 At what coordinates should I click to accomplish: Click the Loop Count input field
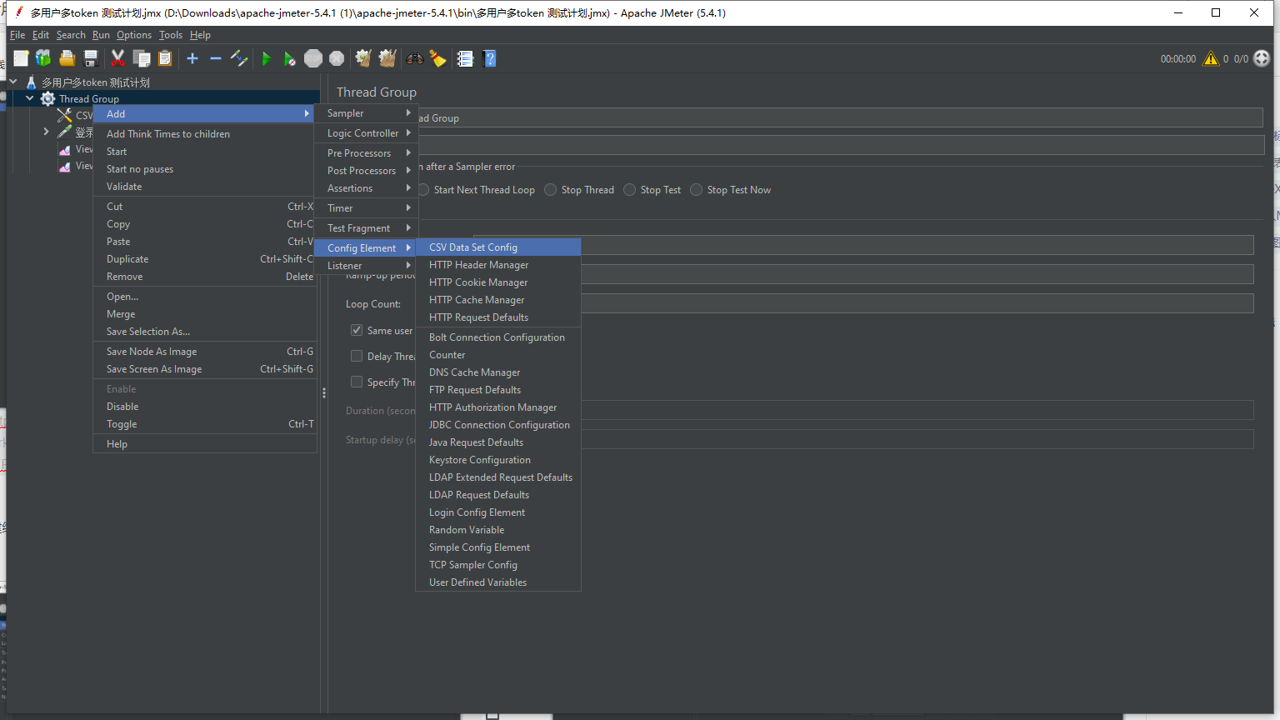pos(917,303)
